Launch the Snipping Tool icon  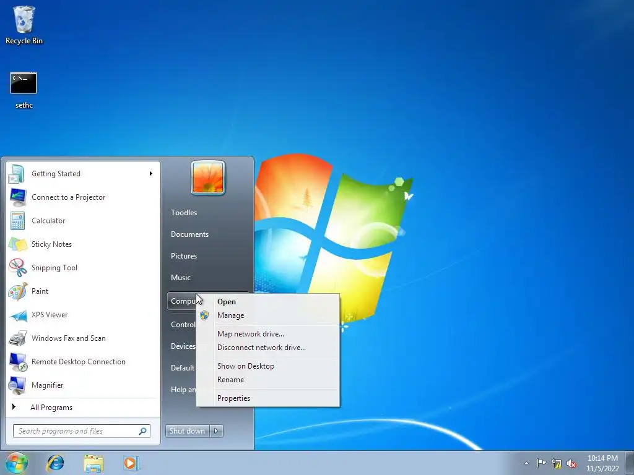coord(17,267)
